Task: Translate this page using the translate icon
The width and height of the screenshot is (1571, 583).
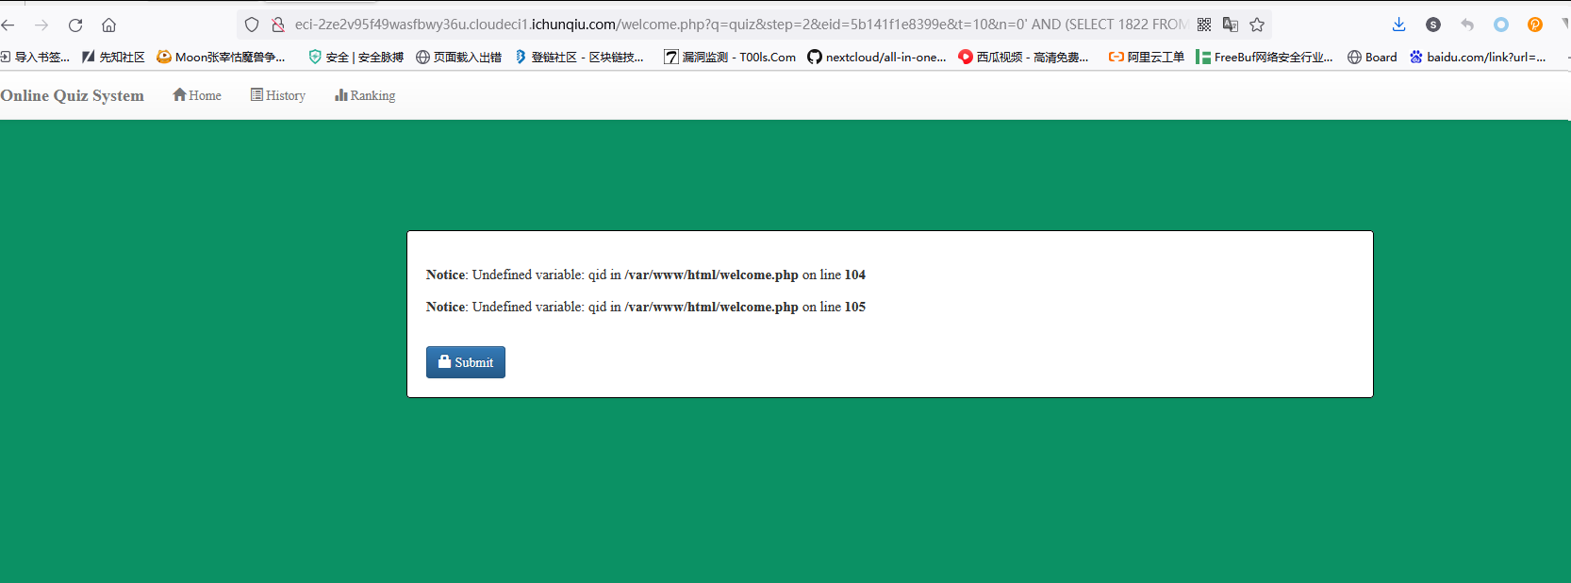Action: point(1231,25)
